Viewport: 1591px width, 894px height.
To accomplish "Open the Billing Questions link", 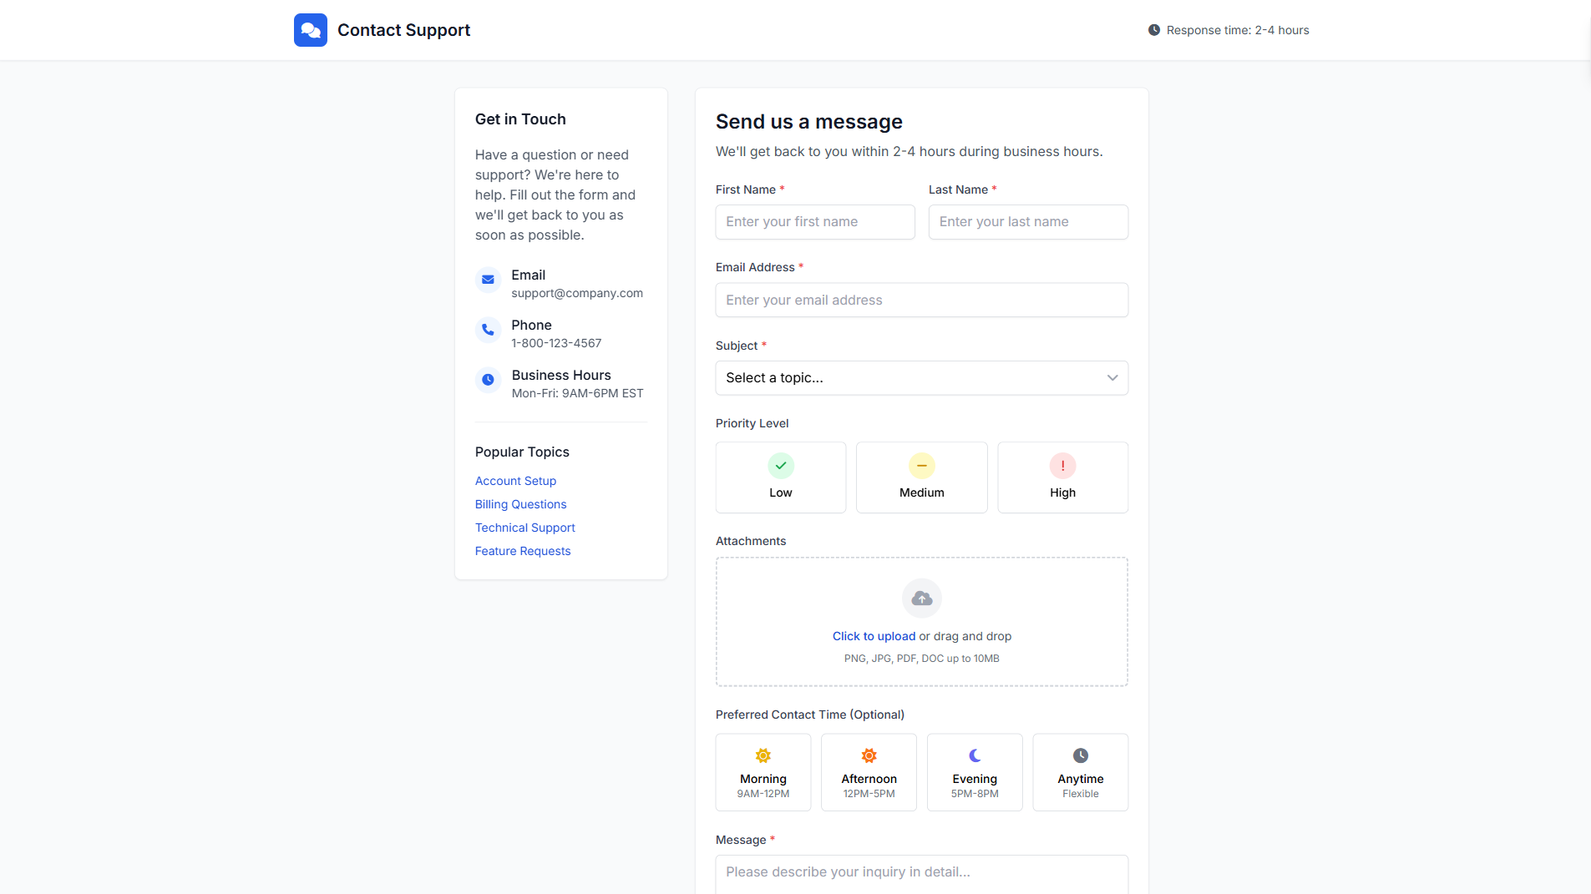I will (520, 503).
